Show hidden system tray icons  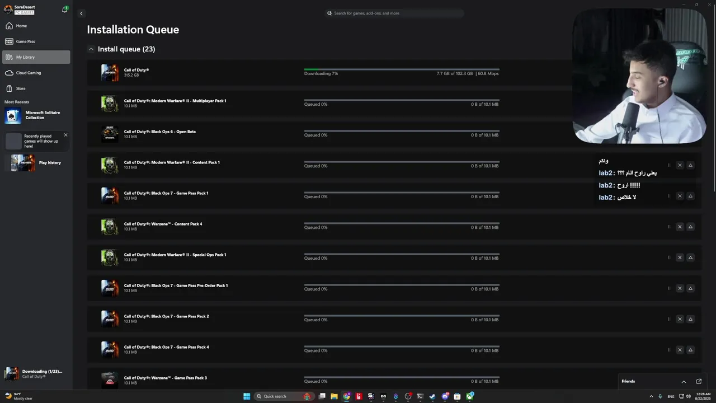[651, 396]
